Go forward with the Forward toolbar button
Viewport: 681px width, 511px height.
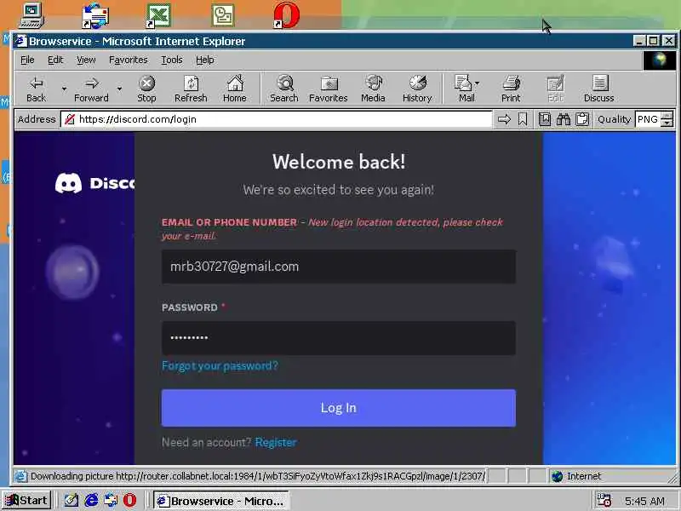coord(91,89)
